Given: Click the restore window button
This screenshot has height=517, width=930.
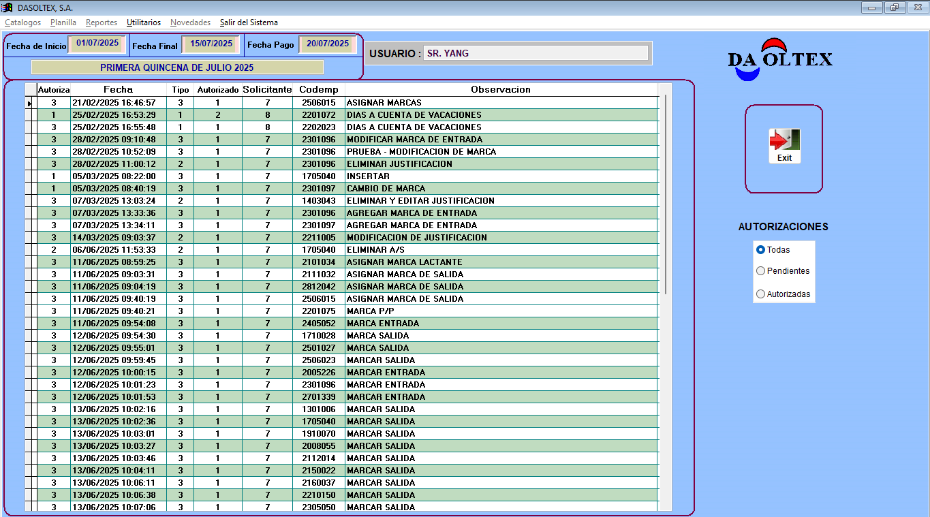Looking at the screenshot, I should click(x=894, y=7).
